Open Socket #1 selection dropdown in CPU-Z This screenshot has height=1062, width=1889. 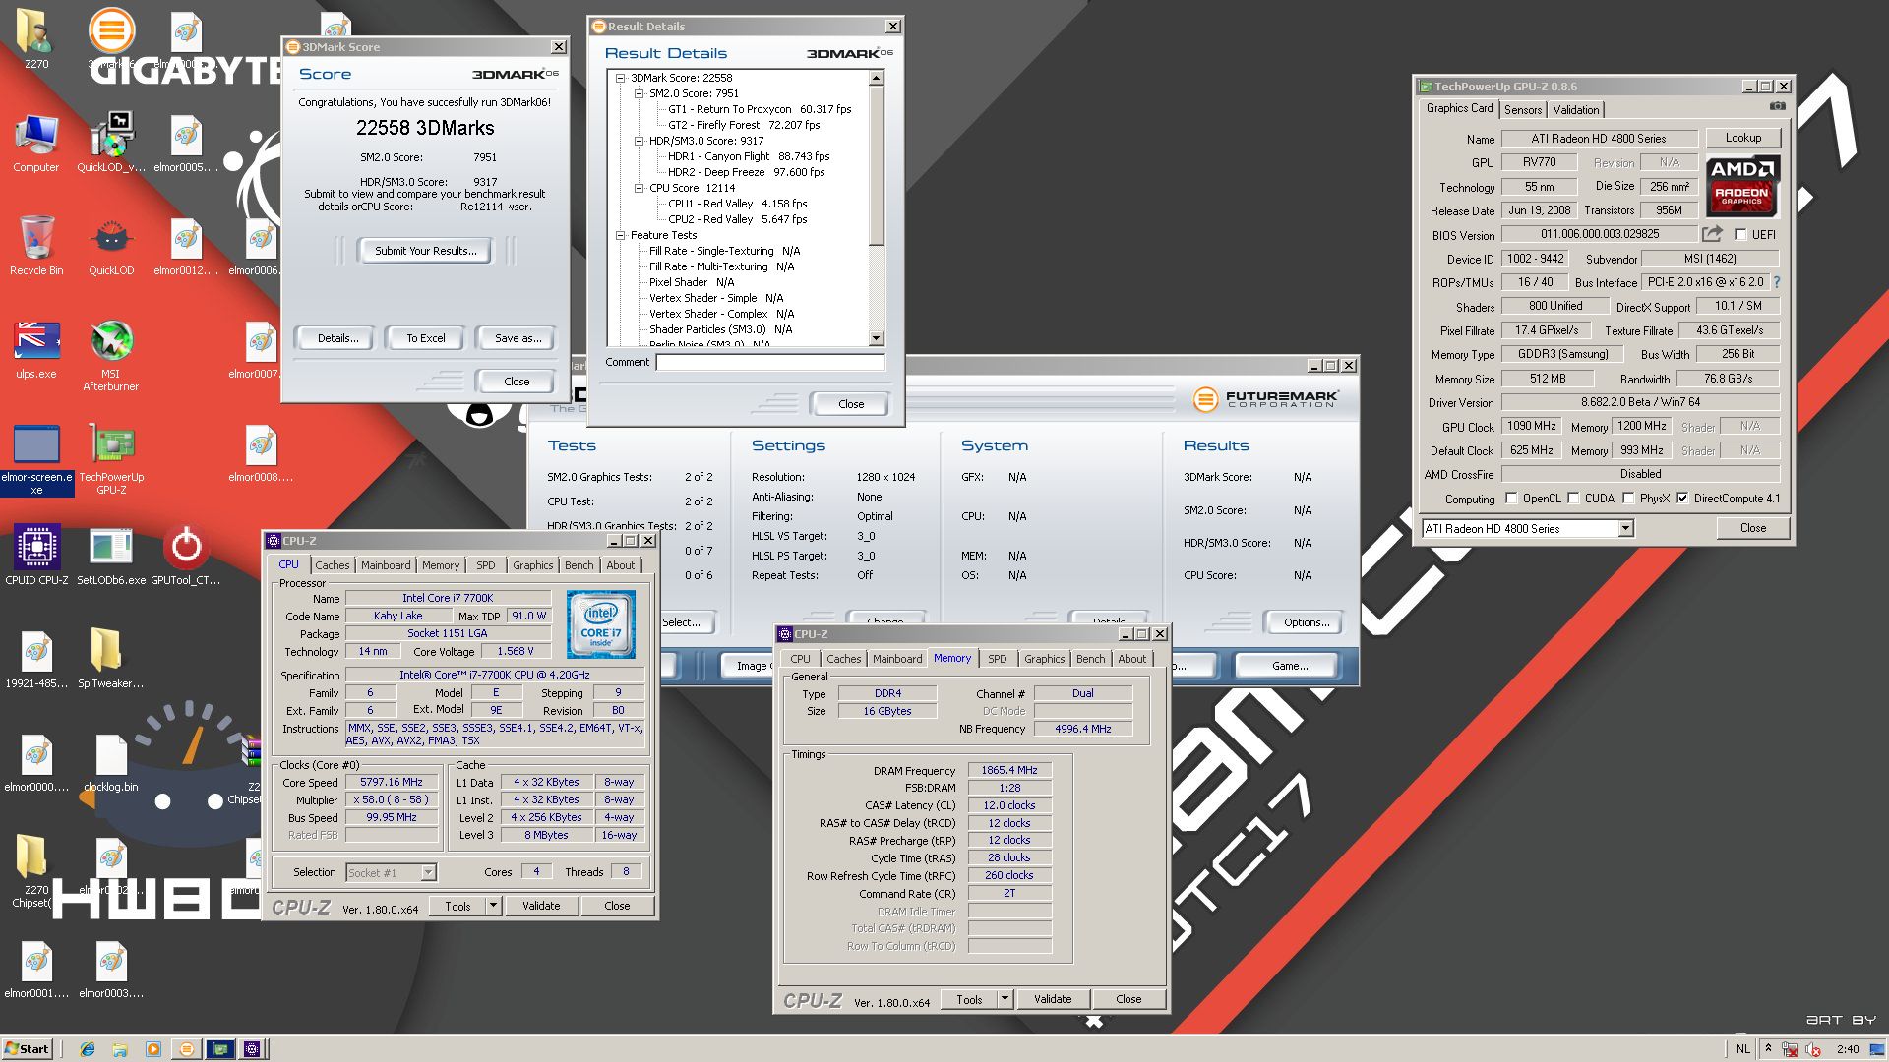[428, 873]
